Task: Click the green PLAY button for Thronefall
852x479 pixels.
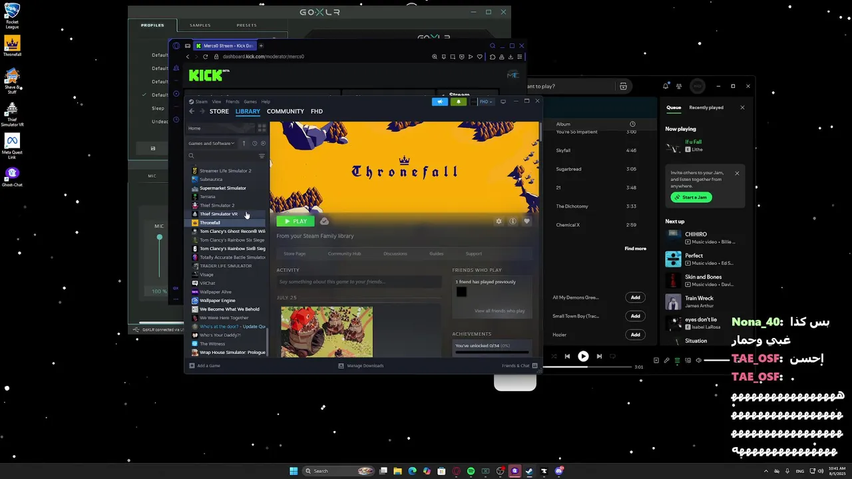Action: click(296, 221)
